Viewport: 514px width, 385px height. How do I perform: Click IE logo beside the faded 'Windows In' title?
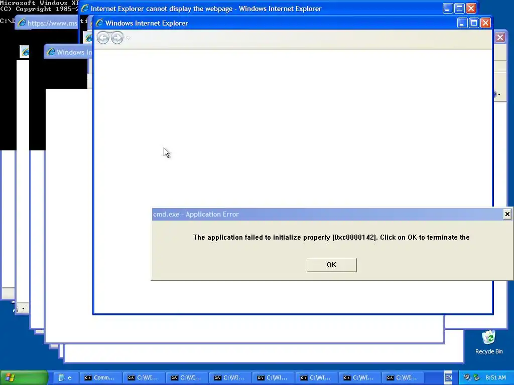coord(51,52)
